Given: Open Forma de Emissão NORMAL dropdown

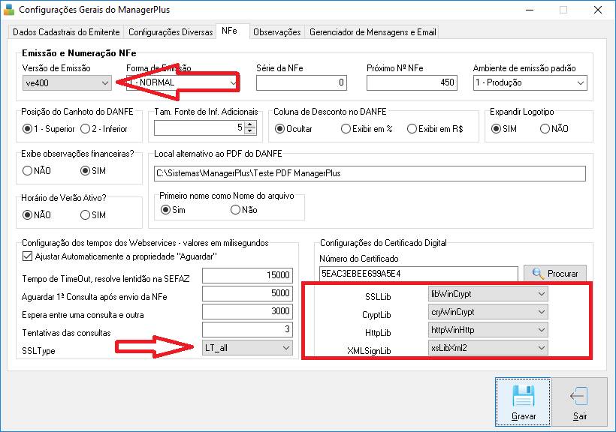Looking at the screenshot, I should 183,82.
